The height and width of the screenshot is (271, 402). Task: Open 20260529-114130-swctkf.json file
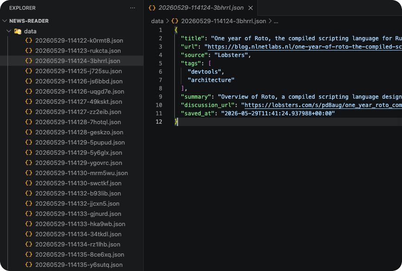(72, 183)
